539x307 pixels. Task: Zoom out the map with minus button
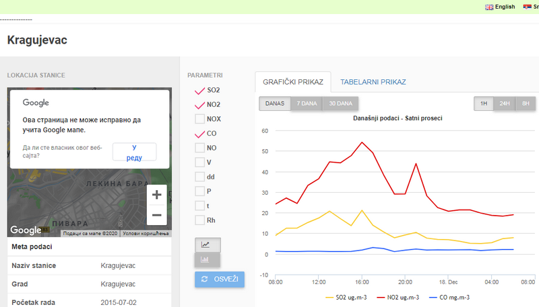(157, 215)
